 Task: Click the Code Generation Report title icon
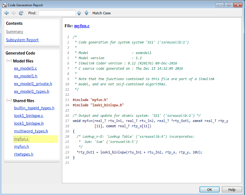click(x=4, y=5)
